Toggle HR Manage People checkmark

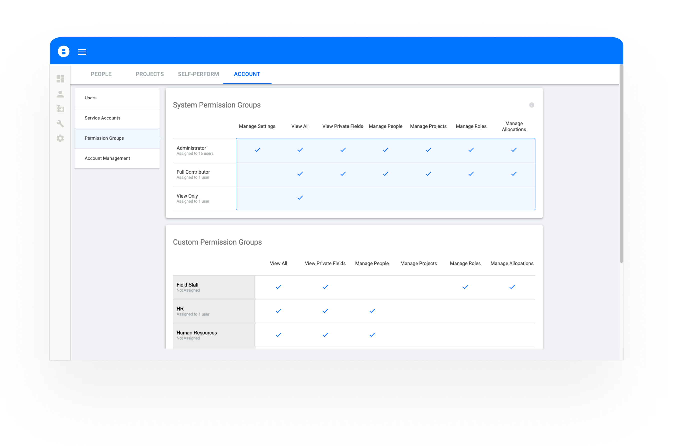372,311
